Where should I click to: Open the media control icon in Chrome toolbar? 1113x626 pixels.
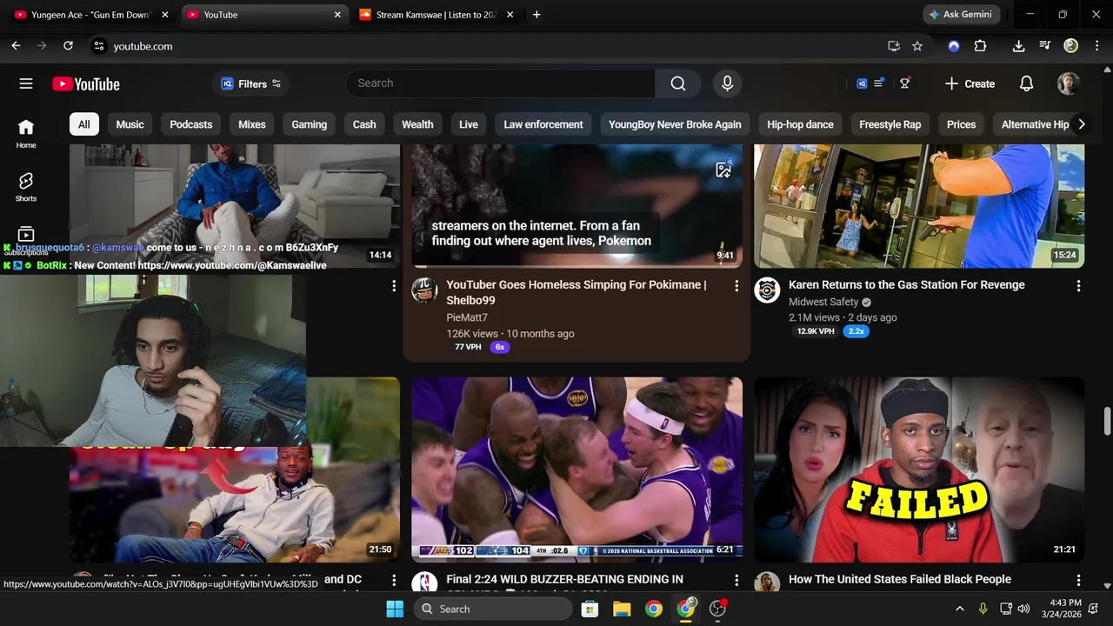1045,46
